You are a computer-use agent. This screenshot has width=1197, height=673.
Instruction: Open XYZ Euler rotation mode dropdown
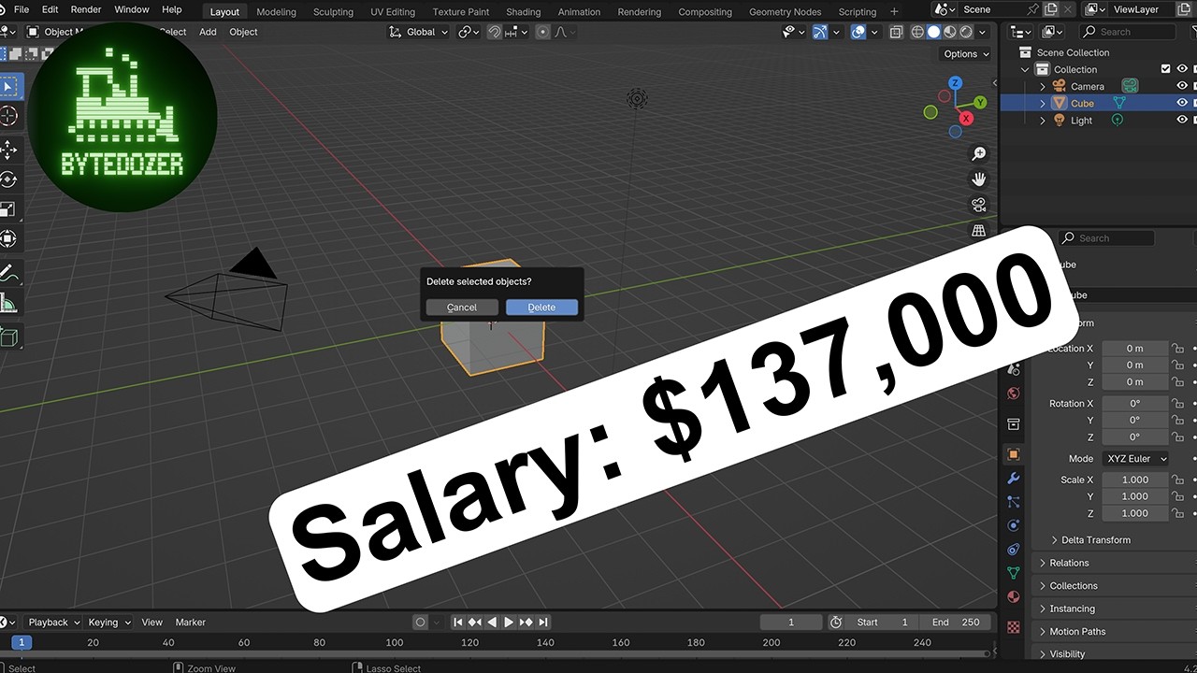[1136, 459]
